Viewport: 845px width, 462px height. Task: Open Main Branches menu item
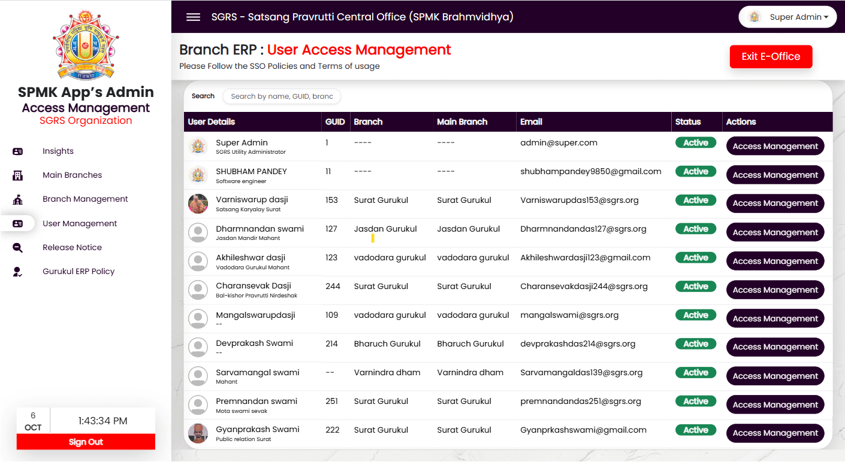coord(72,175)
